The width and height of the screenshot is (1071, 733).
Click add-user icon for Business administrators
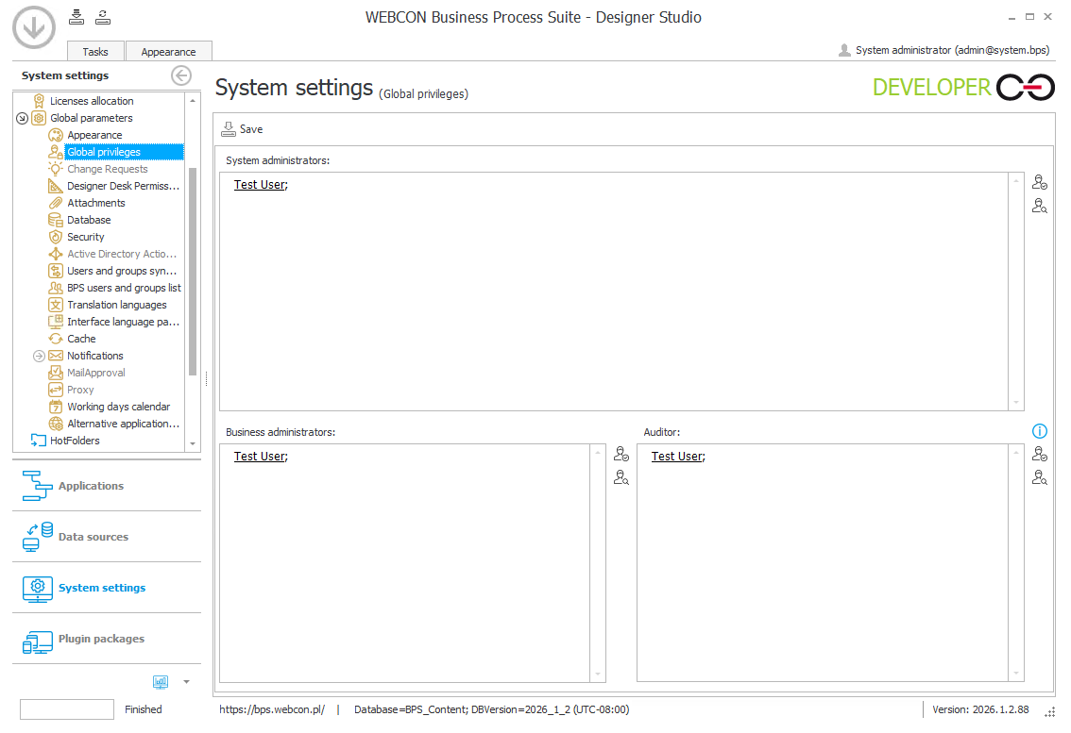(x=621, y=454)
